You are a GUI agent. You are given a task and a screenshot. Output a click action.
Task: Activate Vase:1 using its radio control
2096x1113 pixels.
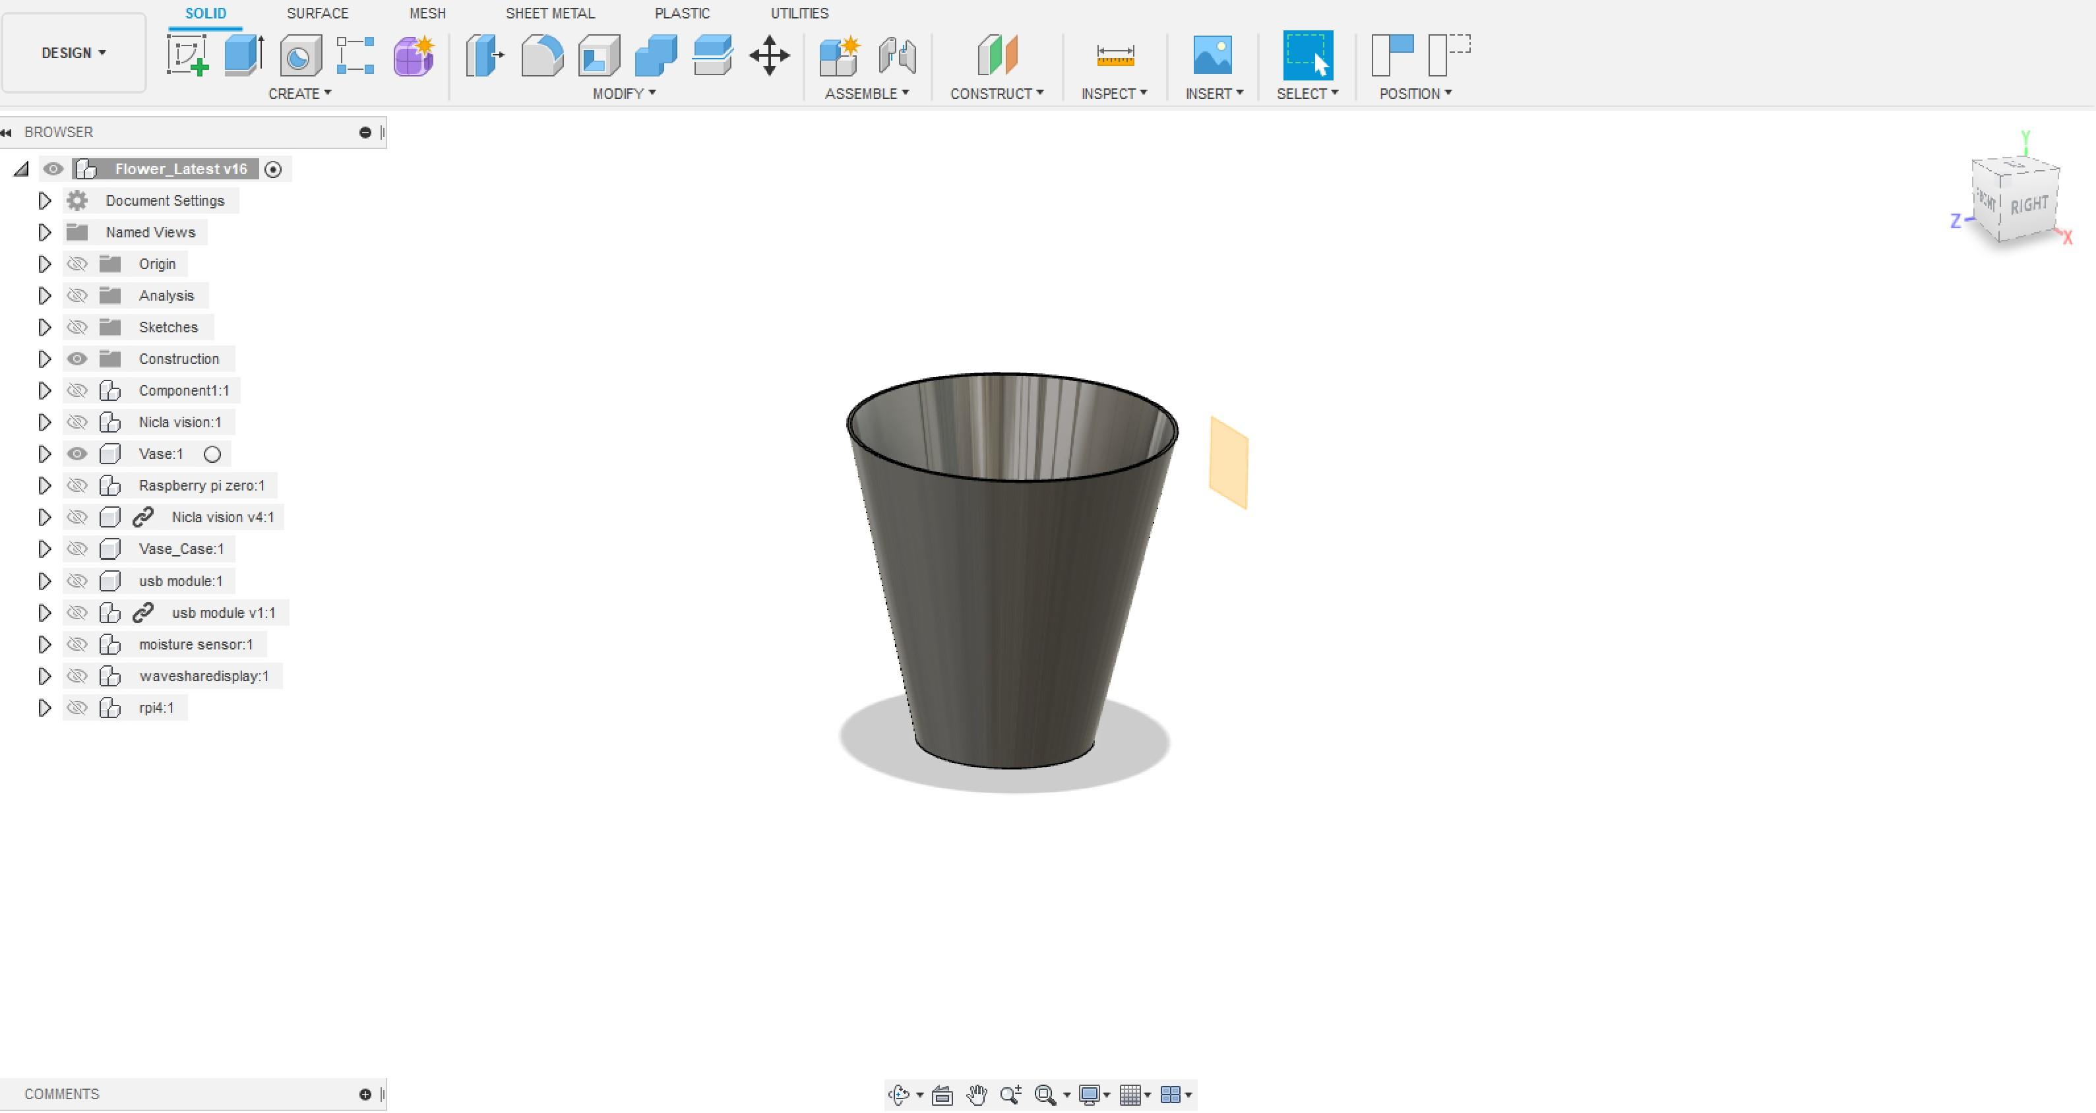[212, 454]
